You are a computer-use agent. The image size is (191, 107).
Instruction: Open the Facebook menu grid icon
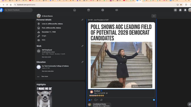[175, 10]
